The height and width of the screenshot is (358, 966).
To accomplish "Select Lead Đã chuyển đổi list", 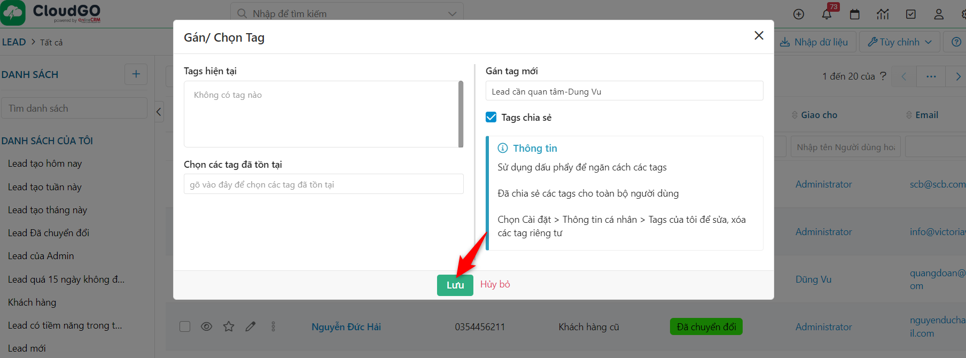I will click(x=49, y=233).
